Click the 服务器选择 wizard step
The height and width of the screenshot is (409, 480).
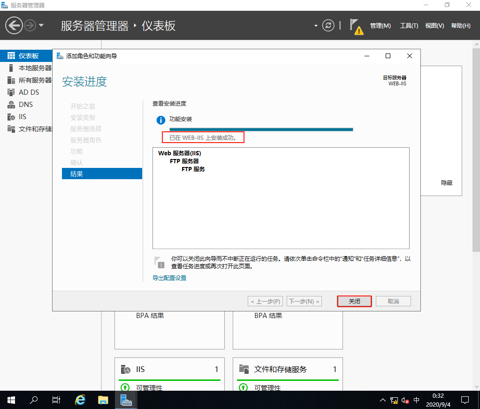coord(86,129)
